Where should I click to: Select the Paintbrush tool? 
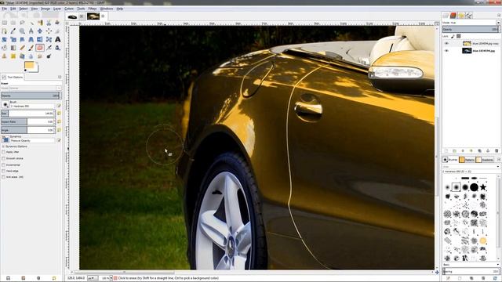click(31, 48)
